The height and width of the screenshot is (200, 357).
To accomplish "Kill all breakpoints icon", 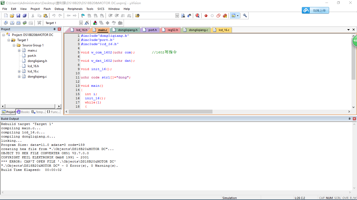I will tap(225, 16).
